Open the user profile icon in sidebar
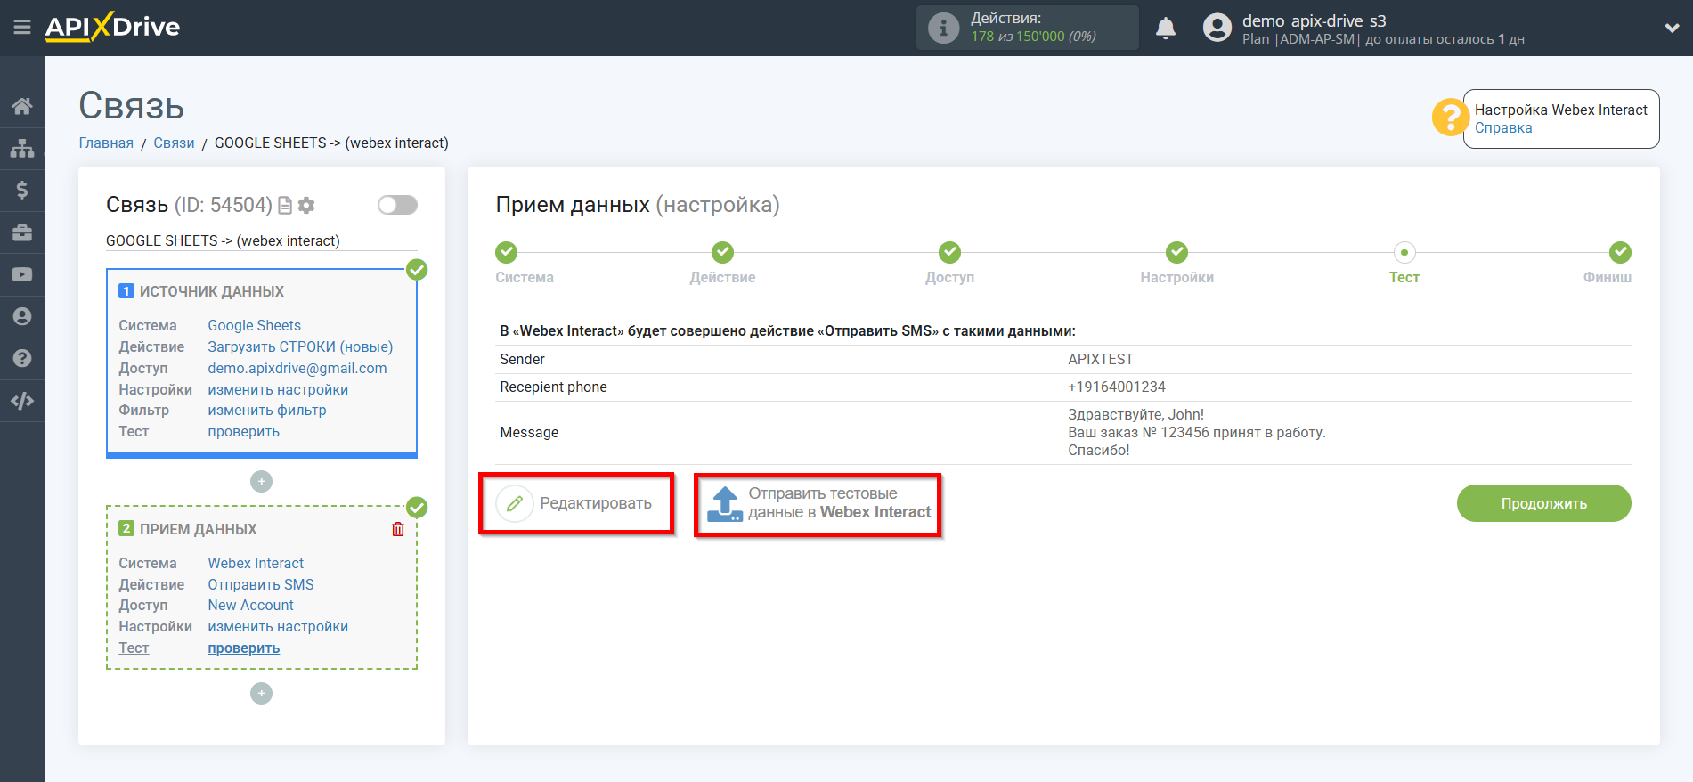The width and height of the screenshot is (1693, 782). [22, 316]
